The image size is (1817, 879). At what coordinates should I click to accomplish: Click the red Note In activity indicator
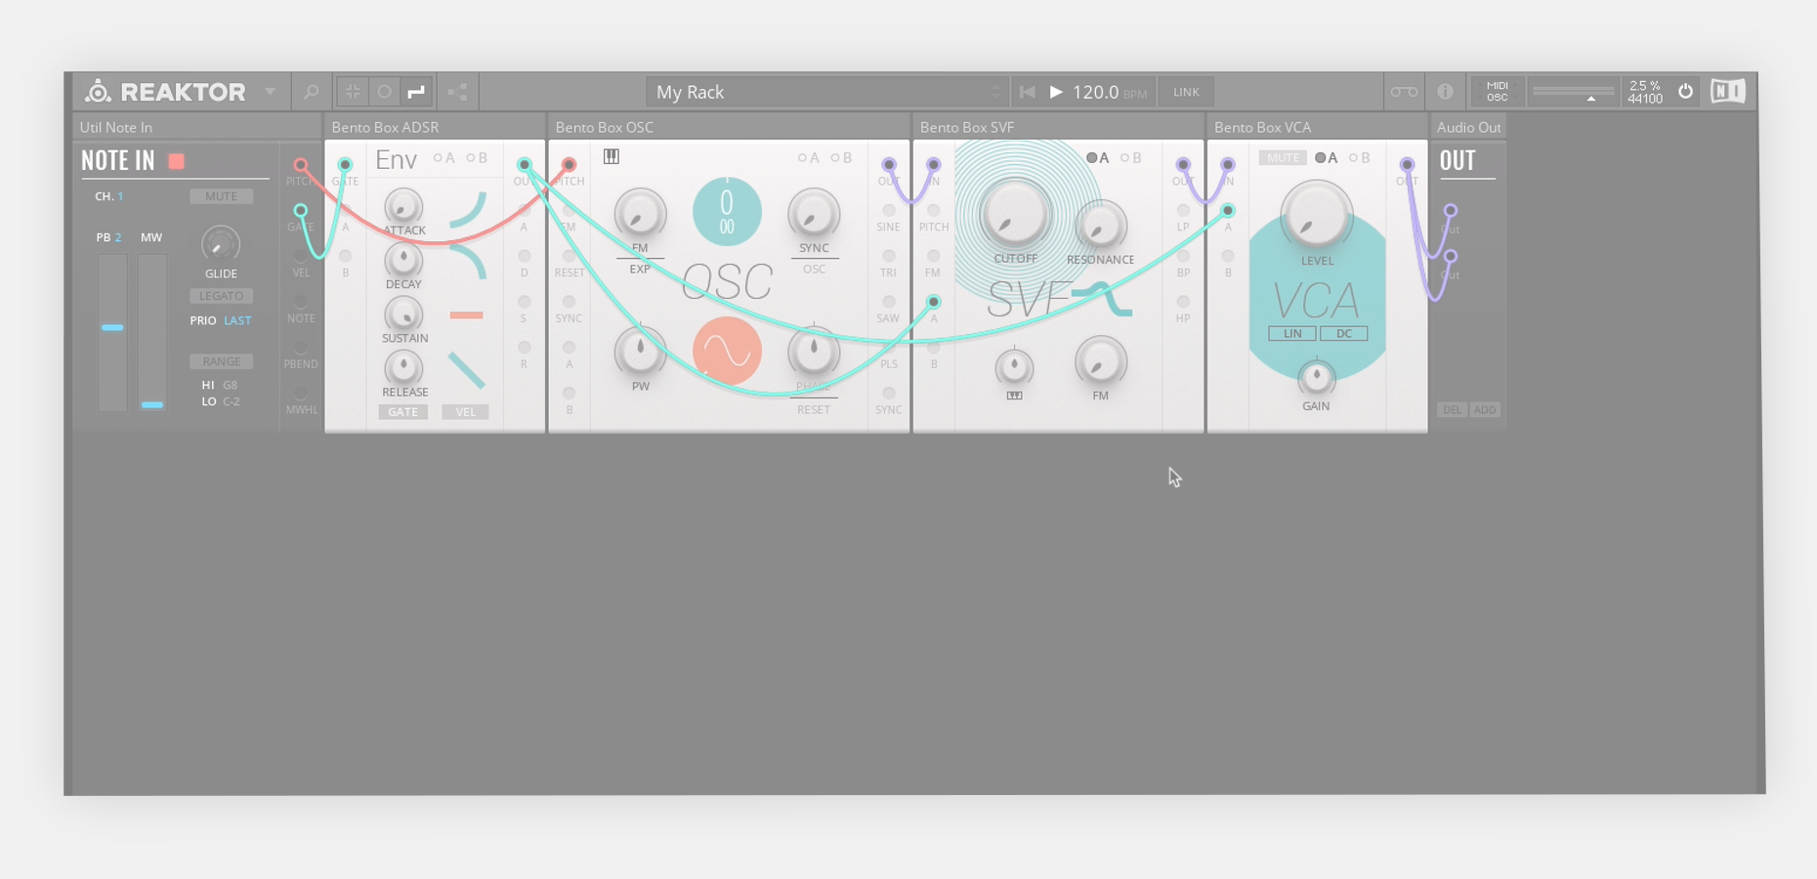[x=177, y=161]
